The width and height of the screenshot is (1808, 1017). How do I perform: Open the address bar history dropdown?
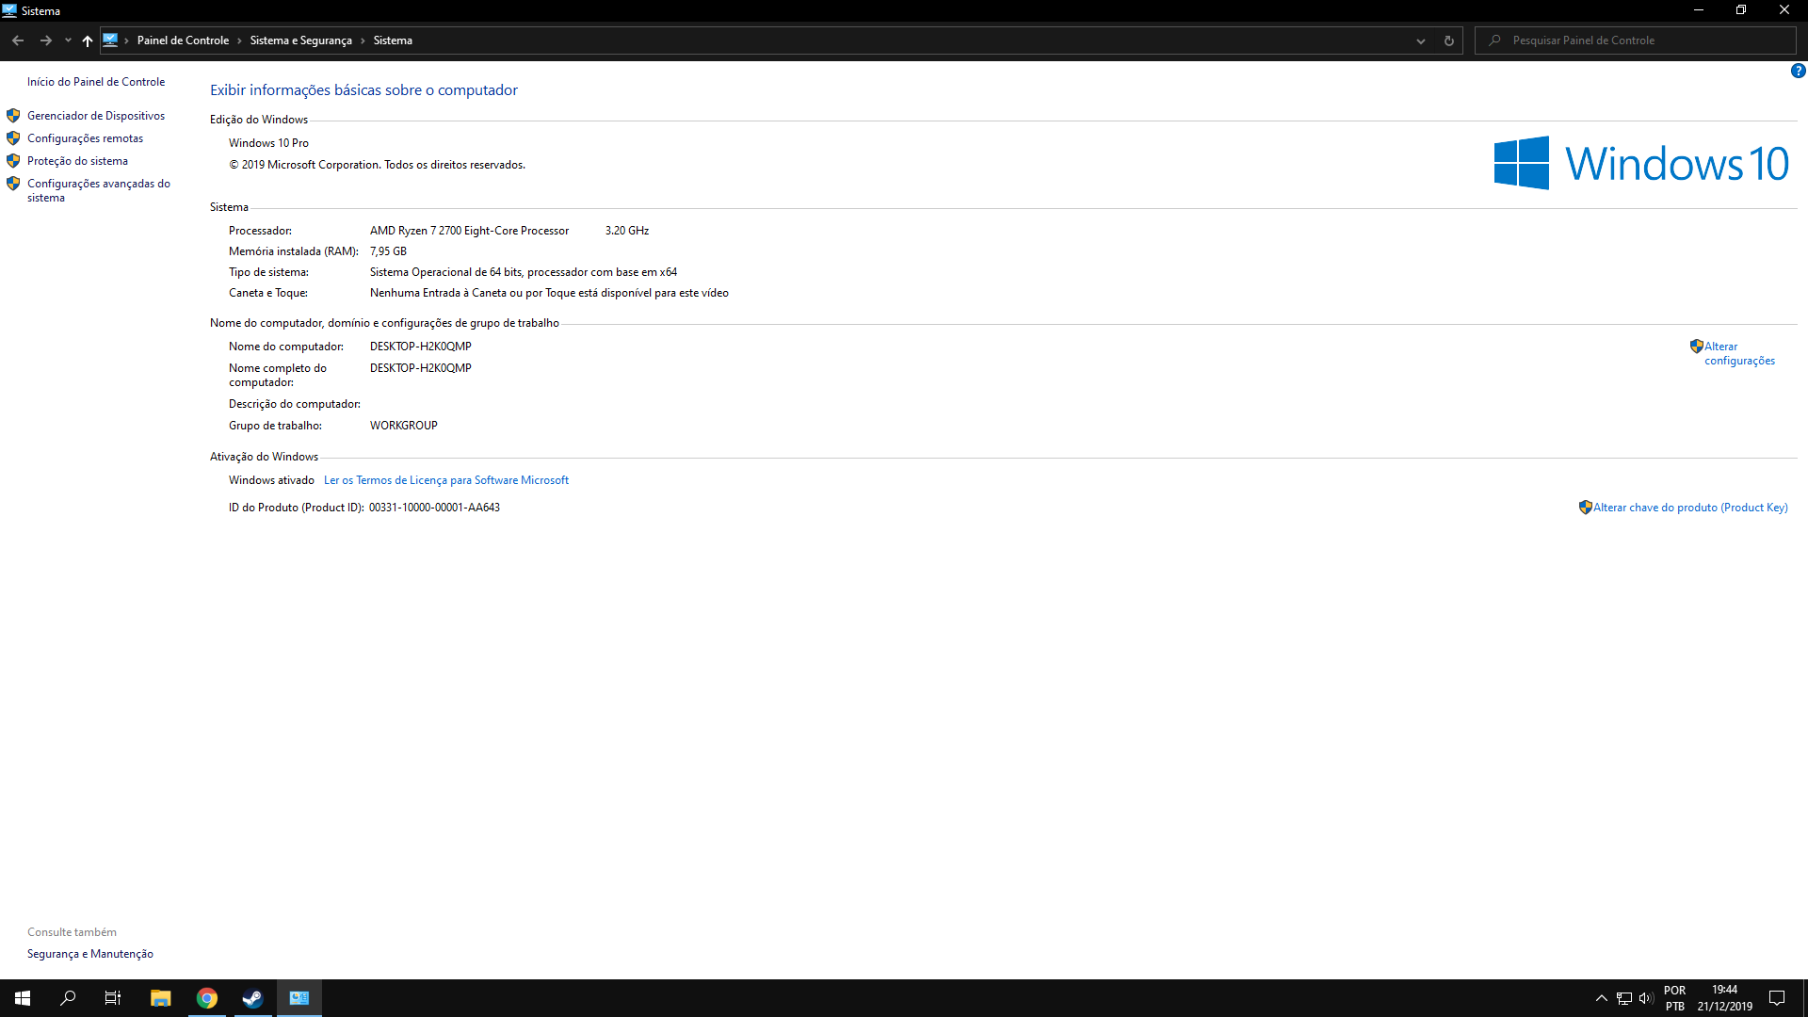pos(1421,40)
